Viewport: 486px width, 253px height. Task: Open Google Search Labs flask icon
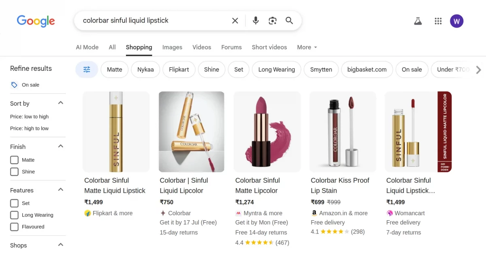point(418,21)
